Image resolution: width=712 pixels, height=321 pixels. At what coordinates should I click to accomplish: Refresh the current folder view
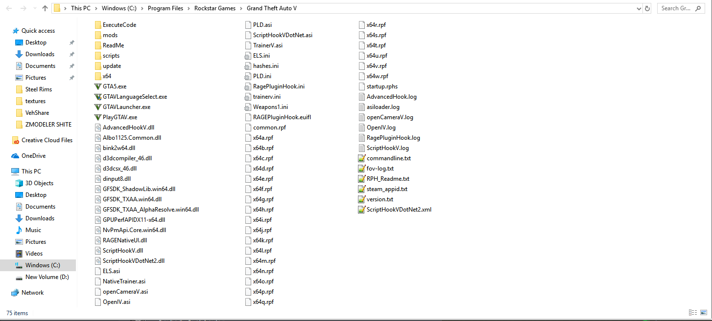tap(647, 8)
